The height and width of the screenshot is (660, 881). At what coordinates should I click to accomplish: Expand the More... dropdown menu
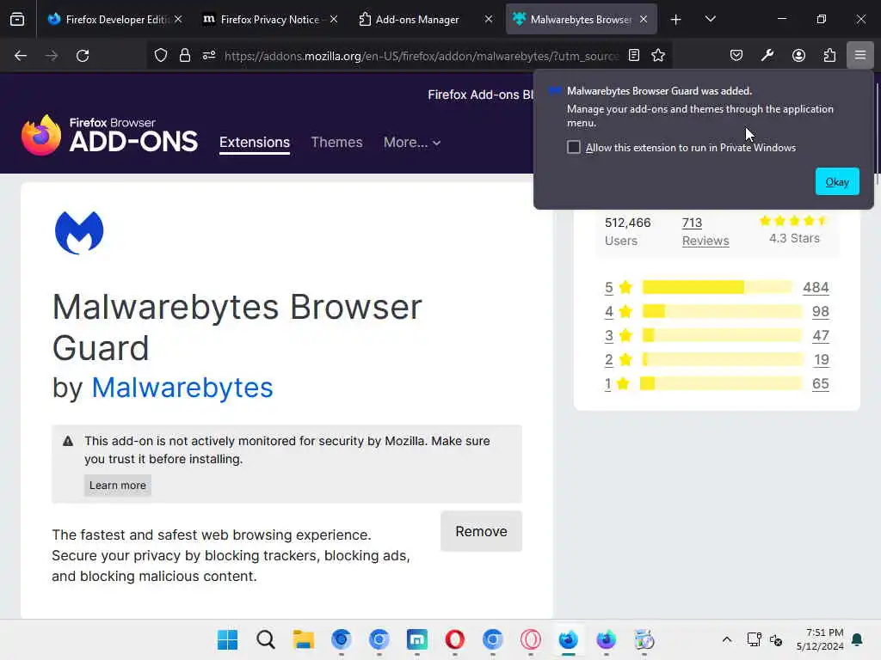tap(412, 143)
